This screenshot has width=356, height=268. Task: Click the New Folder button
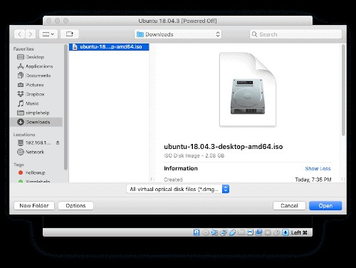(x=34, y=206)
